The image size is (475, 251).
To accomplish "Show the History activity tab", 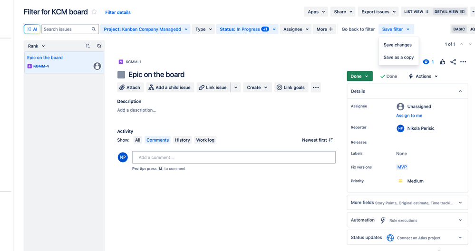I will (x=183, y=140).
